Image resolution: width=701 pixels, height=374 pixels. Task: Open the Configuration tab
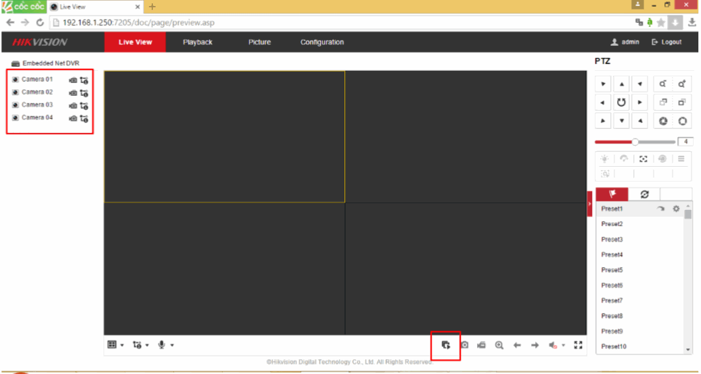[322, 42]
